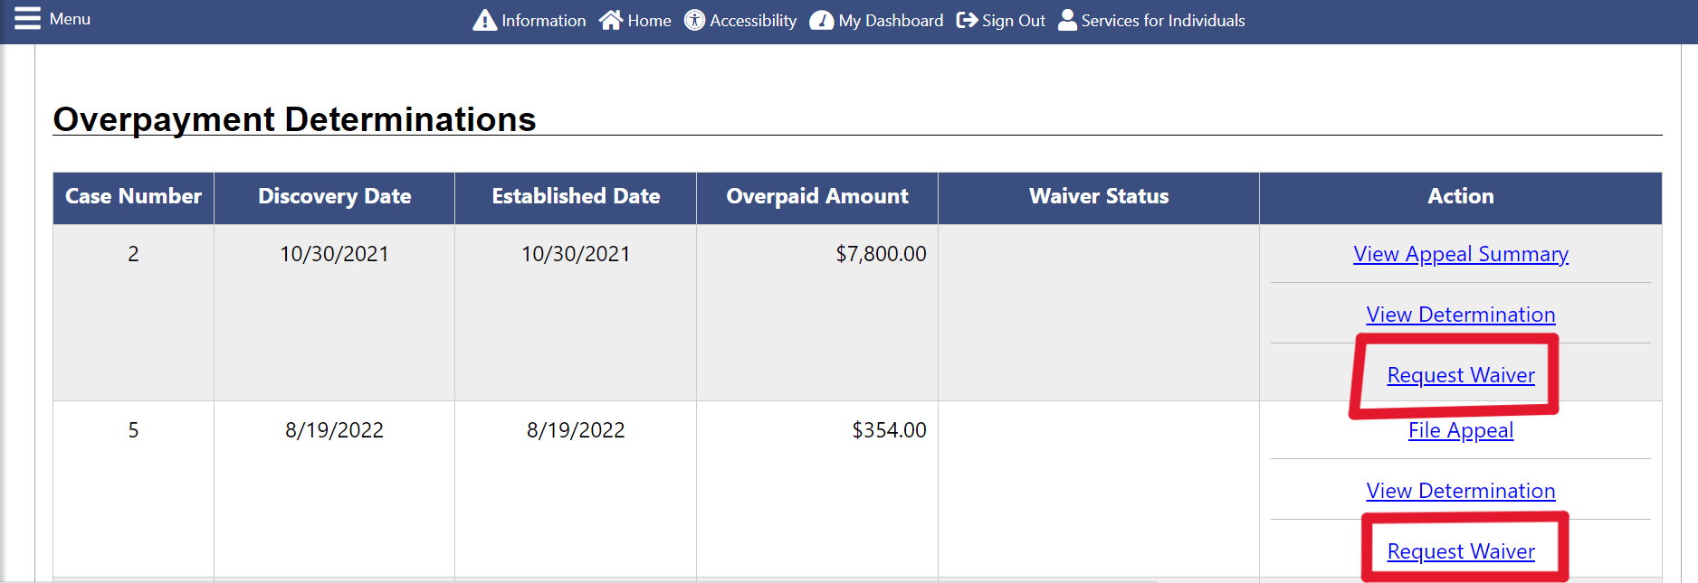Viewport: 1698px width, 583px height.
Task: Select the Home house icon
Action: 610,19
